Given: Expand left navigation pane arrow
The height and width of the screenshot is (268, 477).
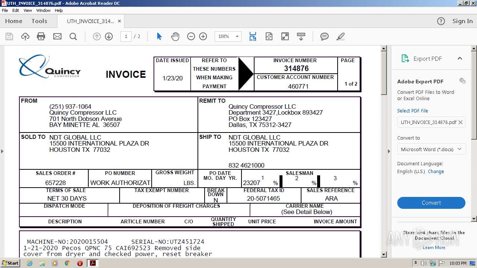Looking at the screenshot, I should [2, 151].
